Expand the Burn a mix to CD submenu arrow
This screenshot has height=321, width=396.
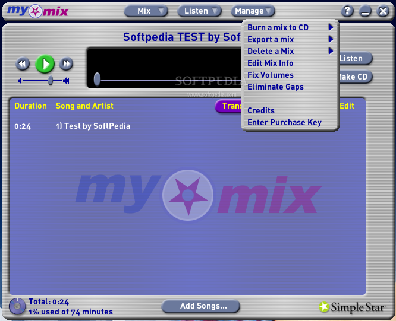(331, 27)
